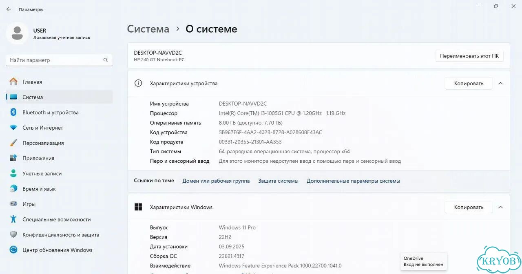The height and width of the screenshot is (274, 522).
Task: Click the Локальная учетная запись text
Action: pos(62,38)
